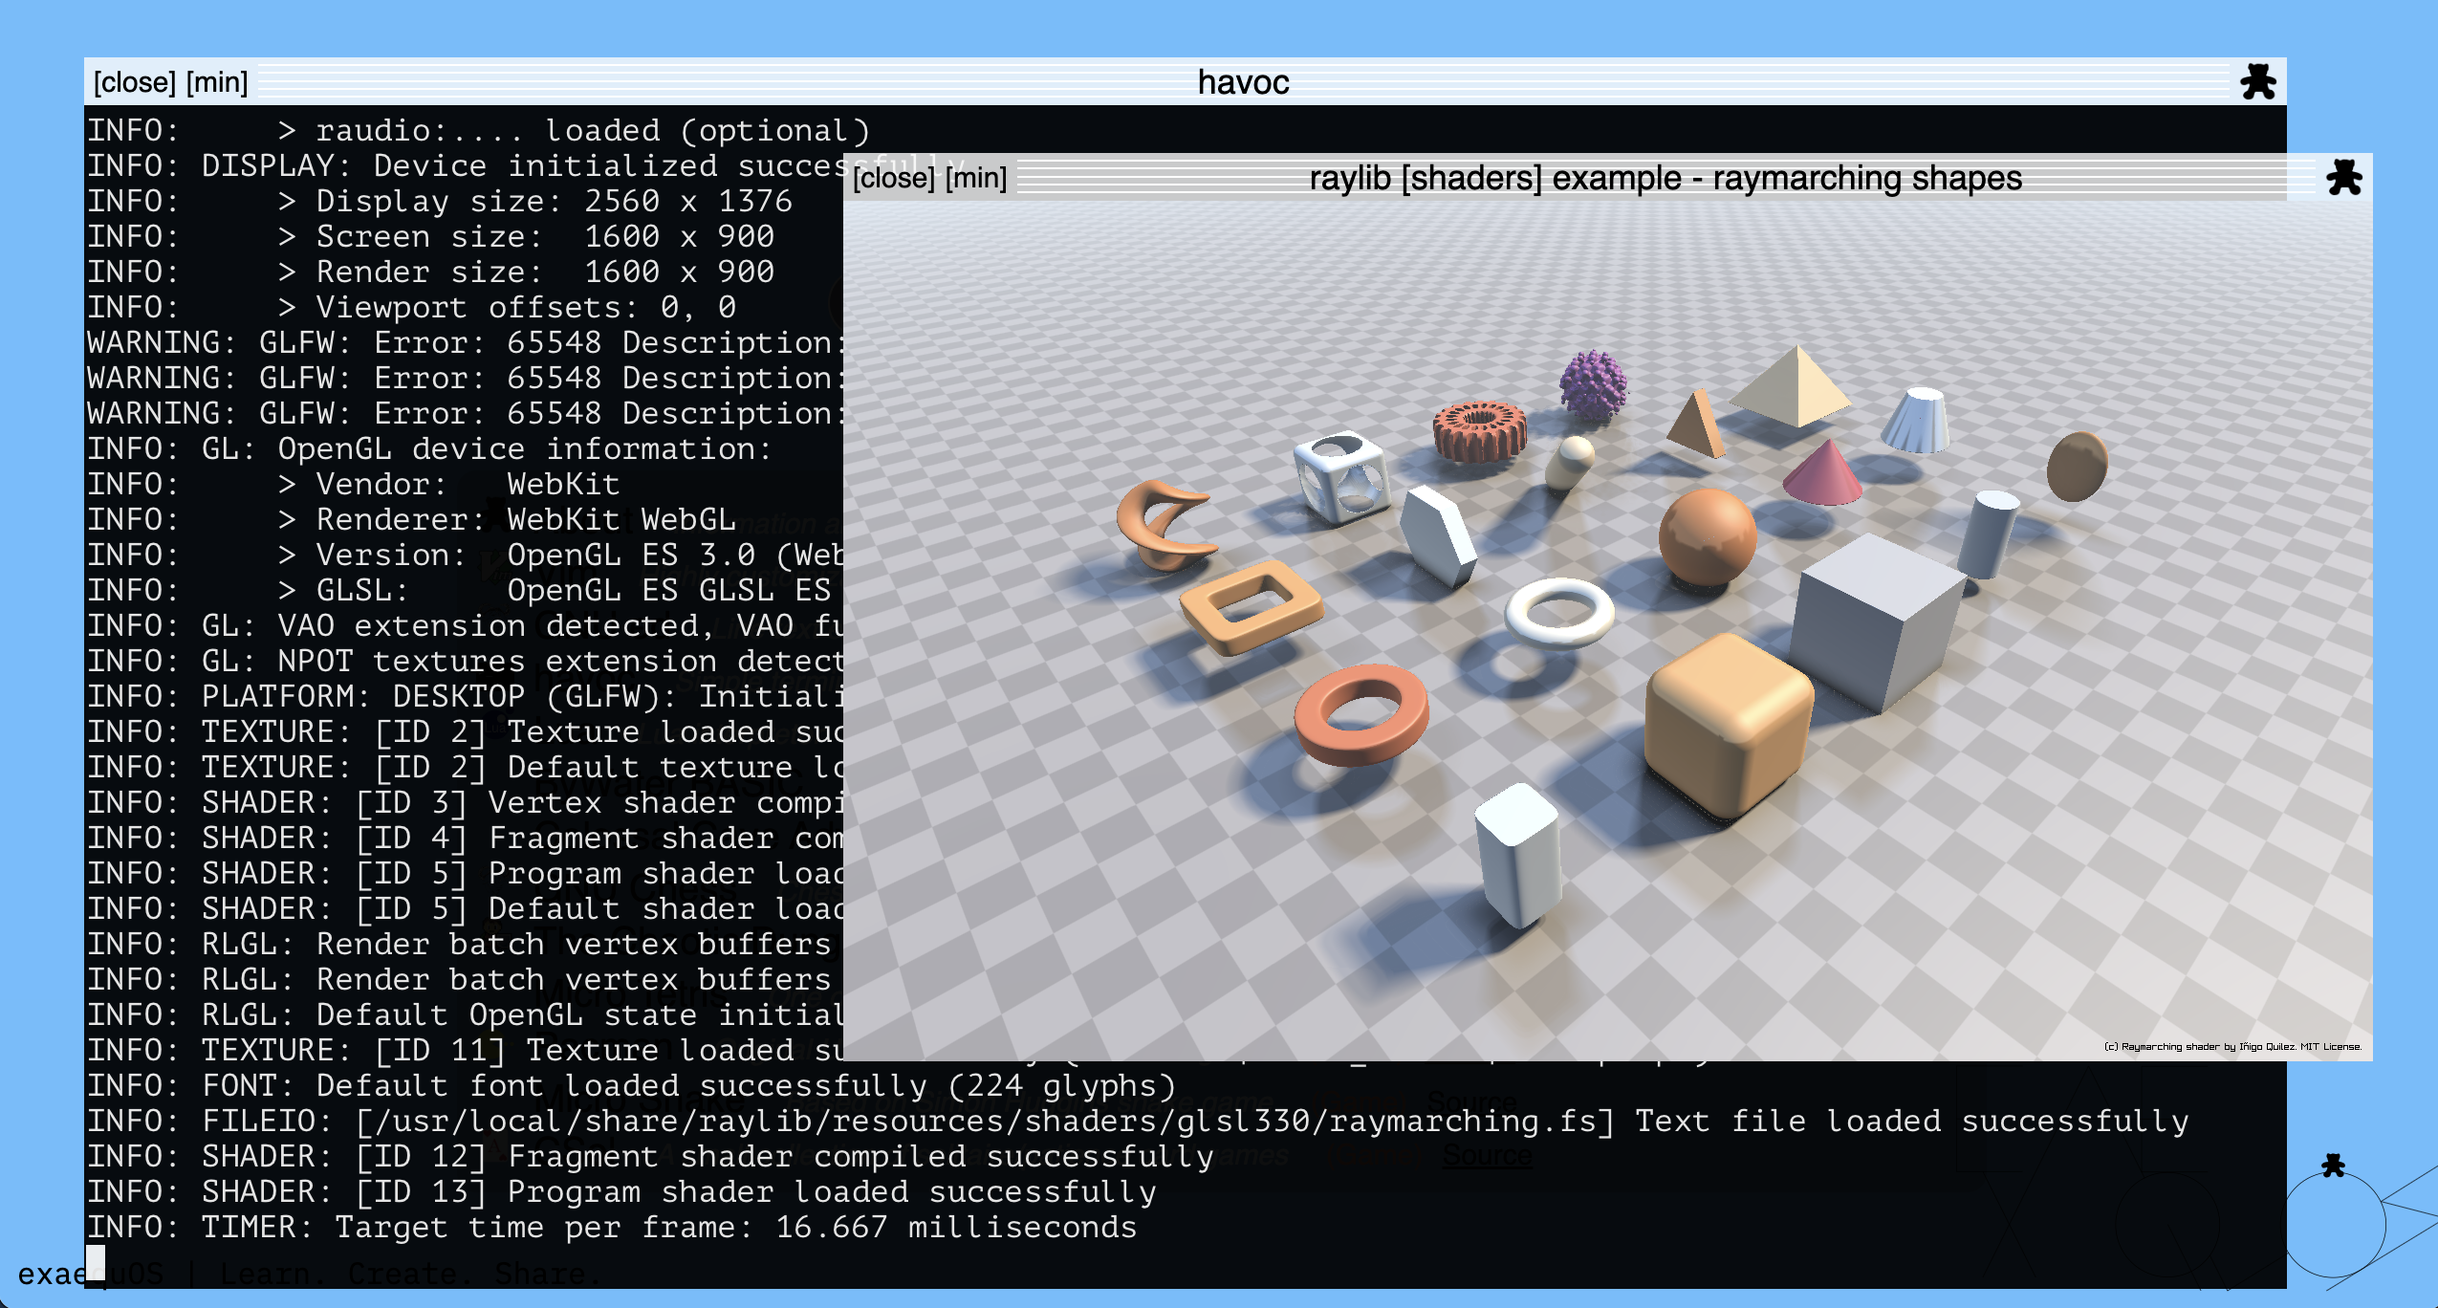The width and height of the screenshot is (2438, 1308).
Task: Click the havoc window title text
Action: [1243, 82]
